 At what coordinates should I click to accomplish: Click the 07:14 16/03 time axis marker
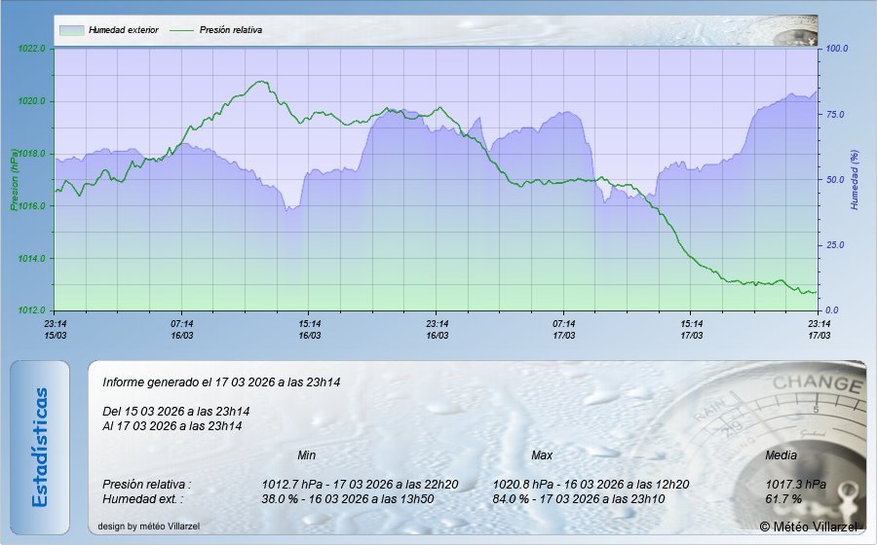coord(182,329)
